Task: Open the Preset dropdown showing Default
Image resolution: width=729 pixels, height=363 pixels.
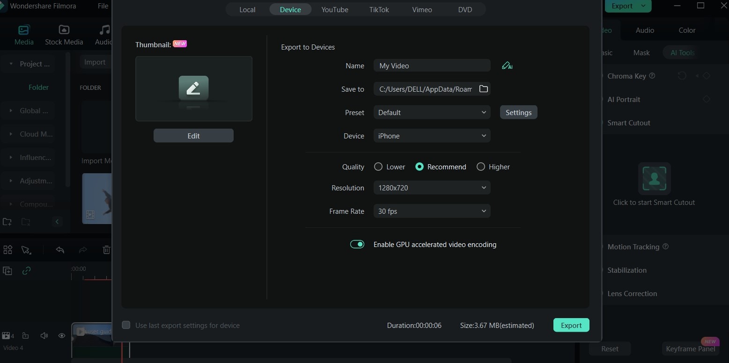Action: click(x=432, y=112)
